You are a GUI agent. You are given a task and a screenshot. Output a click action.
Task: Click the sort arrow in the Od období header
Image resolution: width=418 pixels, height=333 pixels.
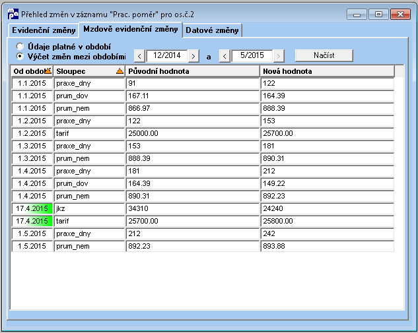[x=48, y=71]
